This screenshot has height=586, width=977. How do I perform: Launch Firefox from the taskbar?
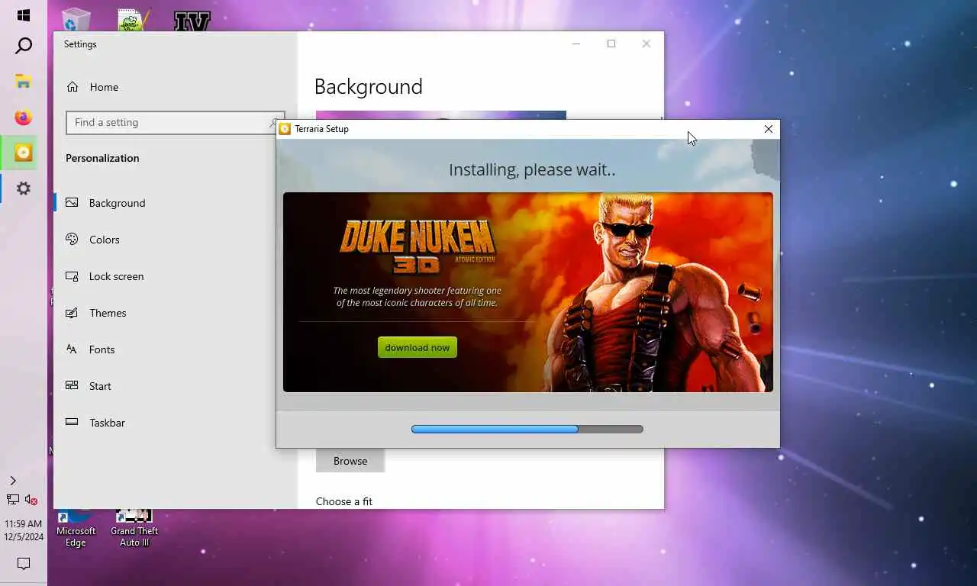point(24,118)
